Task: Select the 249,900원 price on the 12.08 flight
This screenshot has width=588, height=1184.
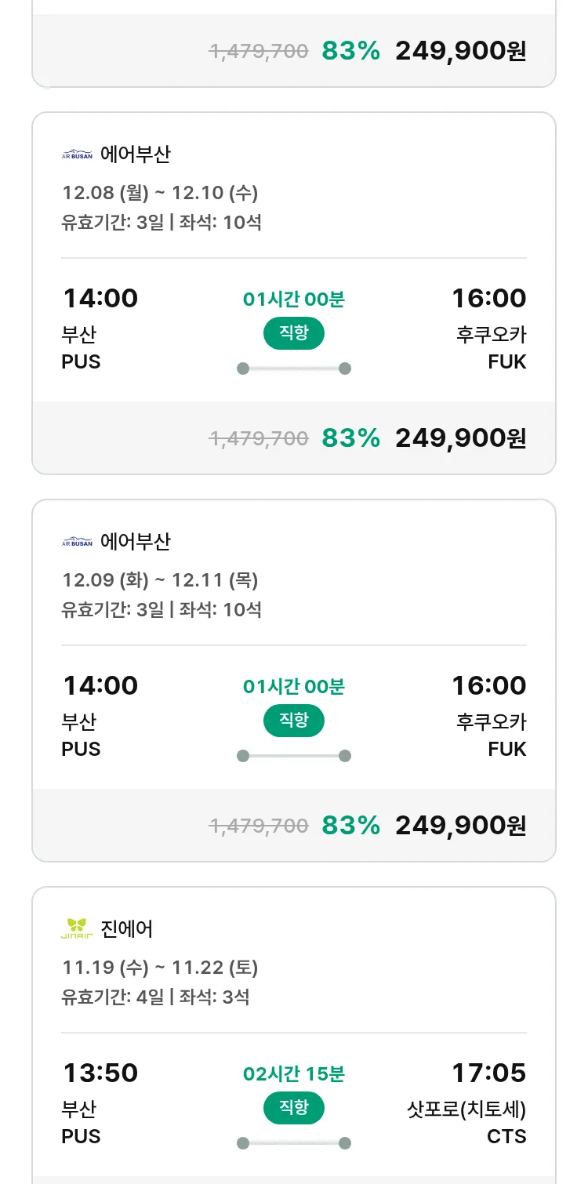Action: (x=460, y=438)
